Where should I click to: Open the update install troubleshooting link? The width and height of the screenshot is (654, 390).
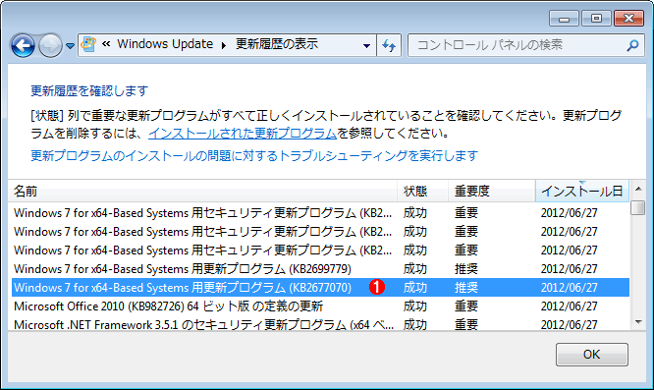[254, 155]
